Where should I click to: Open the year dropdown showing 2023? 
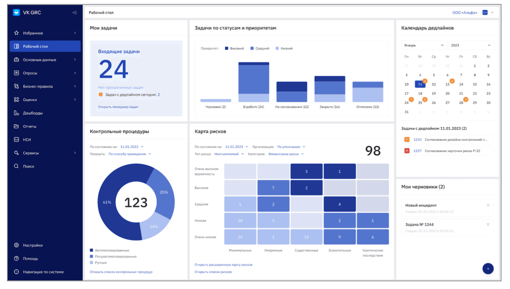470,45
